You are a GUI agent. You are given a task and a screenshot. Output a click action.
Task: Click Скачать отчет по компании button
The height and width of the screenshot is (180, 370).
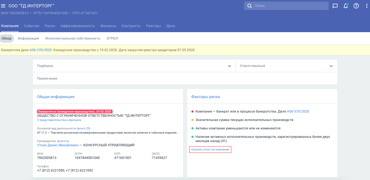[x=210, y=149]
